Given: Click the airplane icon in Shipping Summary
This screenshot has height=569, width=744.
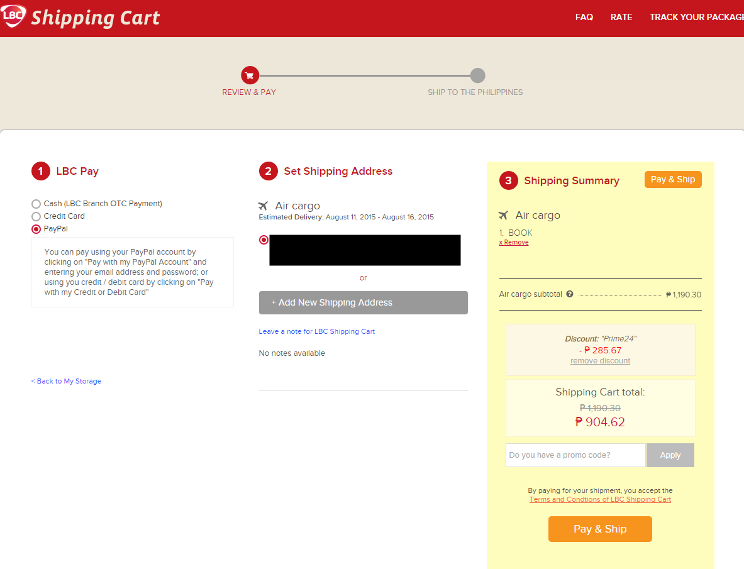Looking at the screenshot, I should click(503, 215).
